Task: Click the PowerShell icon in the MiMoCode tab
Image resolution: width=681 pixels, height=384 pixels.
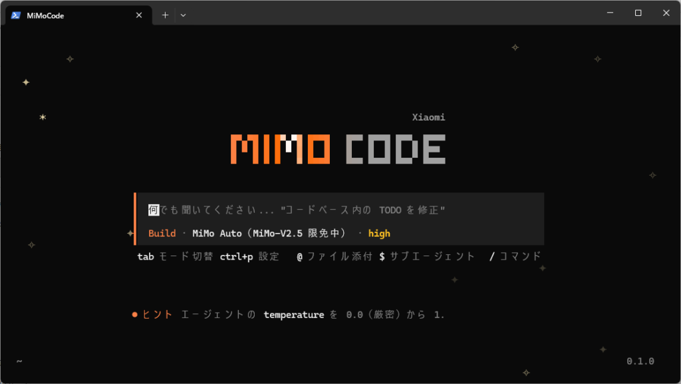Action: tap(16, 15)
